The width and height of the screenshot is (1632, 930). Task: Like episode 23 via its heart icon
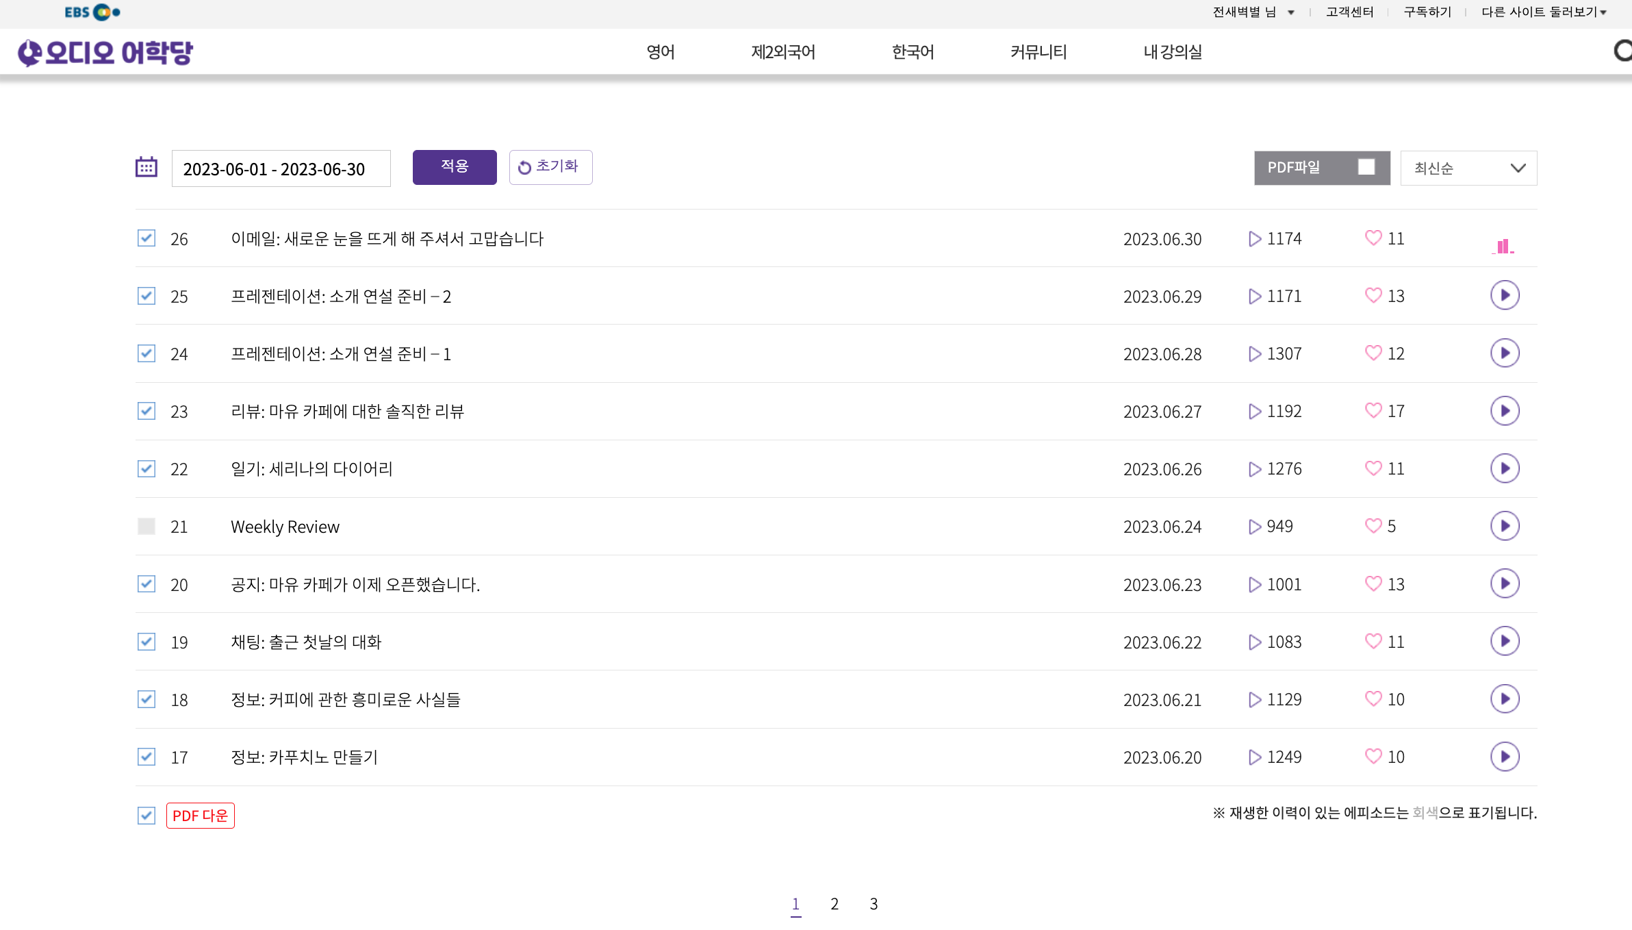point(1373,411)
